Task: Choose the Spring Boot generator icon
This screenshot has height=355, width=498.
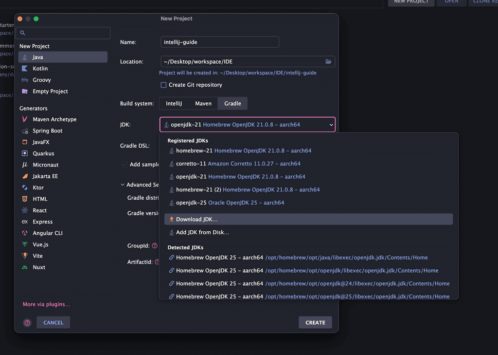Action: 25,131
